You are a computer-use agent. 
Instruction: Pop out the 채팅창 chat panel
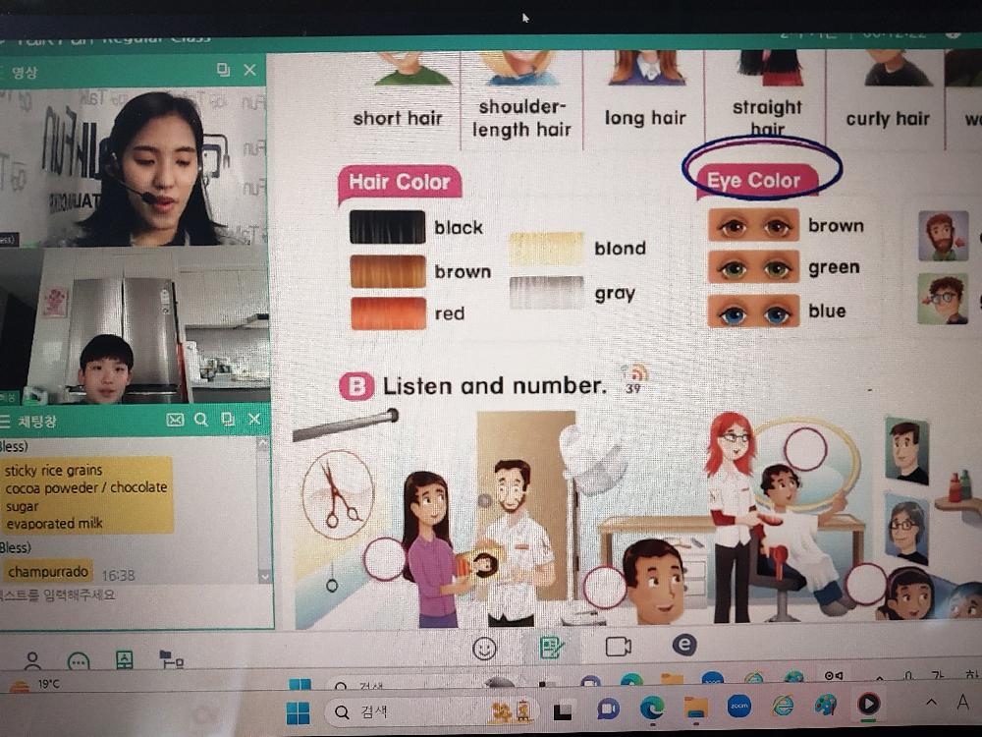(228, 420)
